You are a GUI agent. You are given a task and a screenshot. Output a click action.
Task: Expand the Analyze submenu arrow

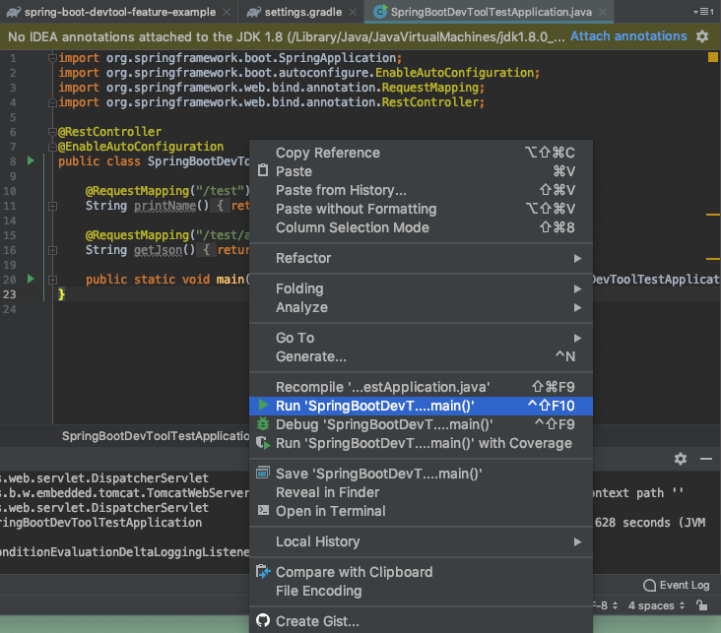coord(577,307)
